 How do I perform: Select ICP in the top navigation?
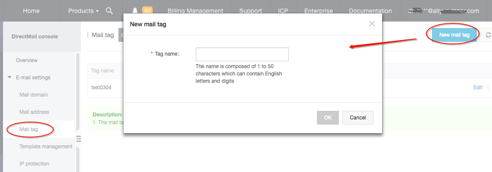click(283, 11)
